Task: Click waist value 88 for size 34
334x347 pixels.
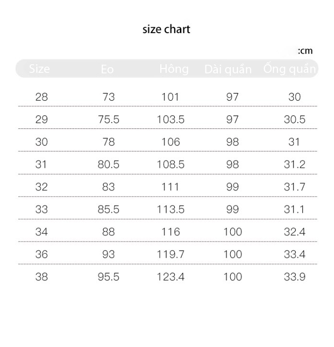Action: (108, 232)
